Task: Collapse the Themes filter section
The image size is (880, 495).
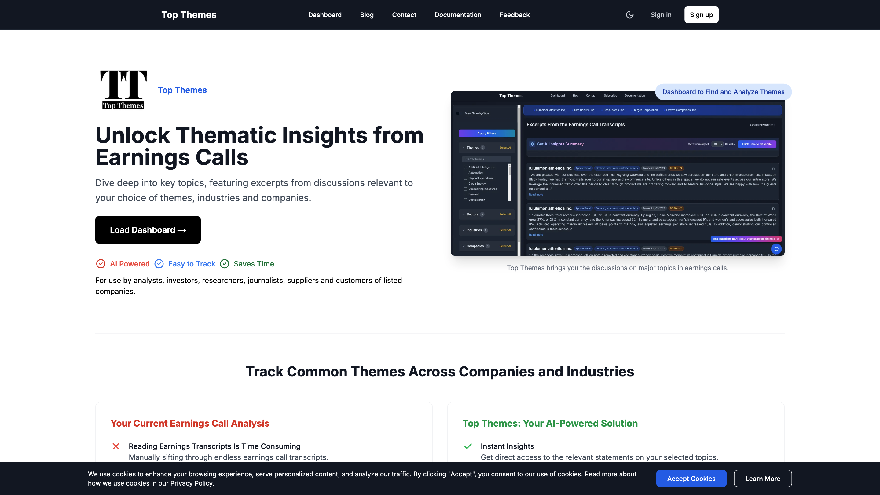Action: [x=464, y=148]
